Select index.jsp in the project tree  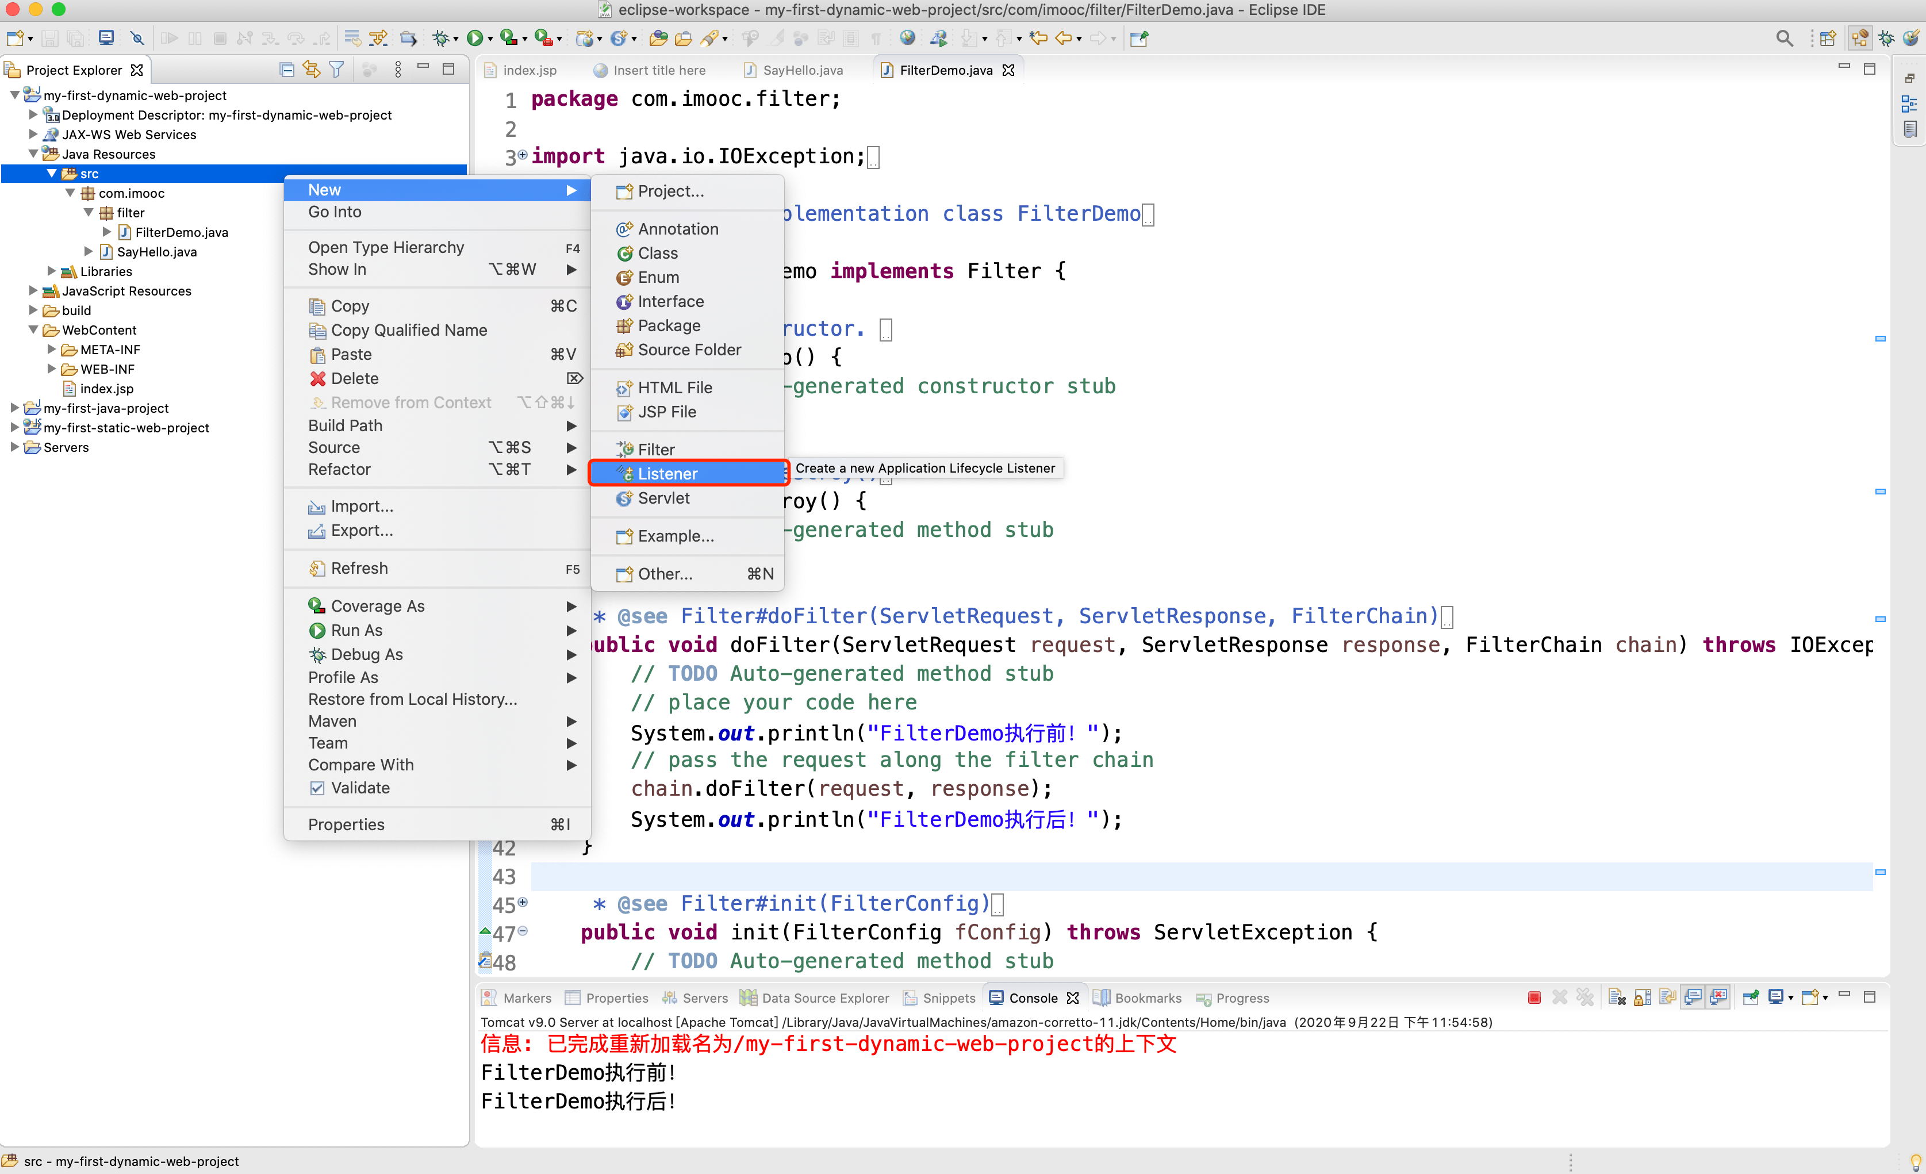106,389
